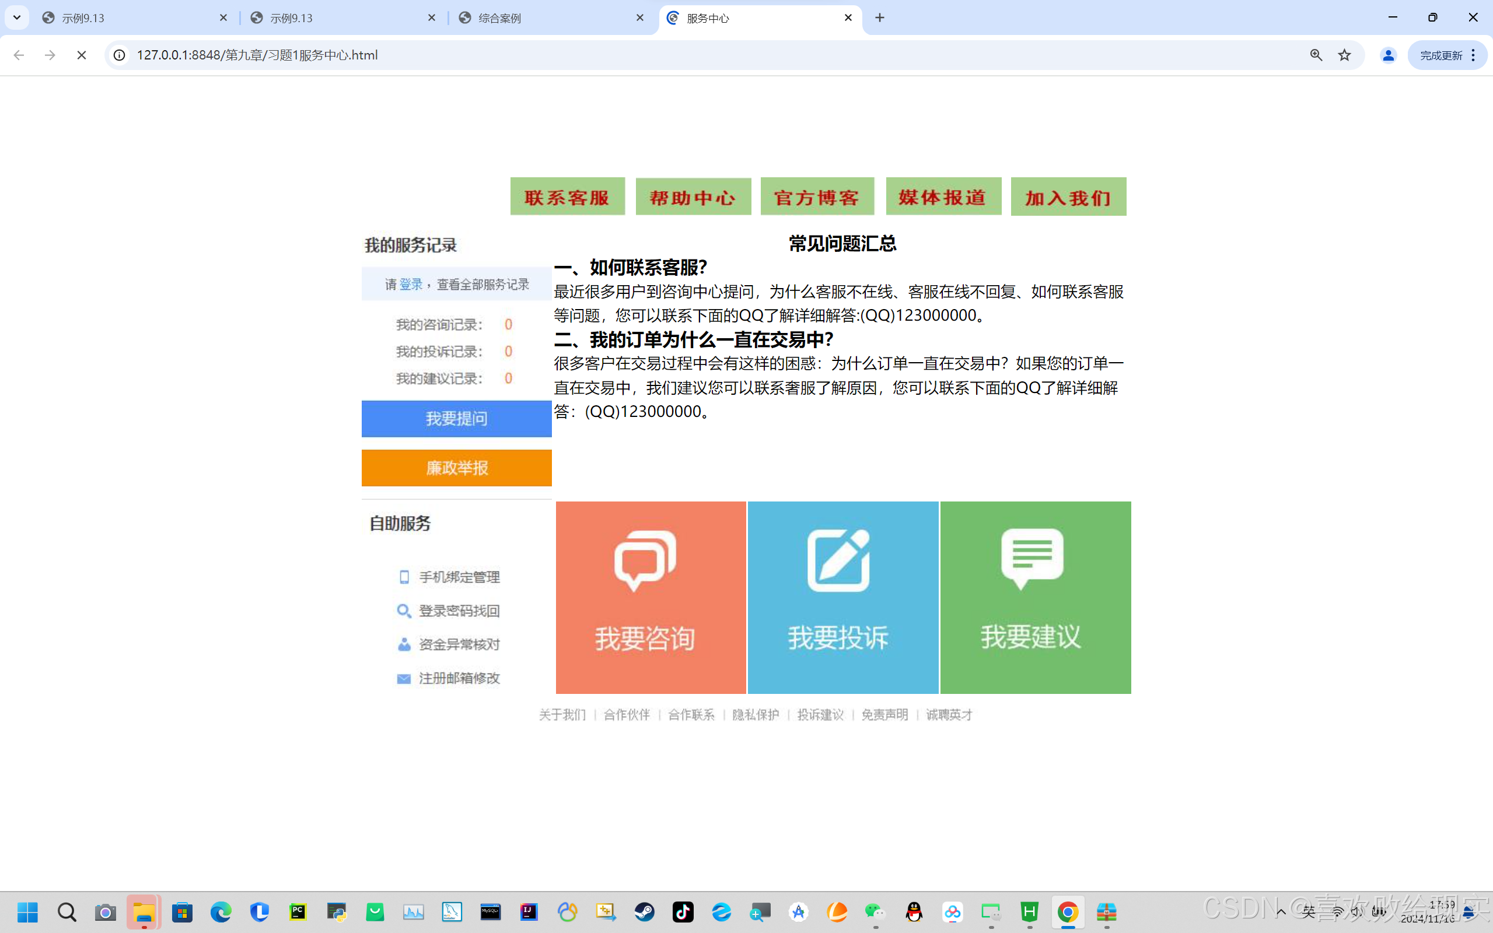The width and height of the screenshot is (1493, 933).
Task: Open the Chrome profile avatar
Action: [x=1388, y=55]
